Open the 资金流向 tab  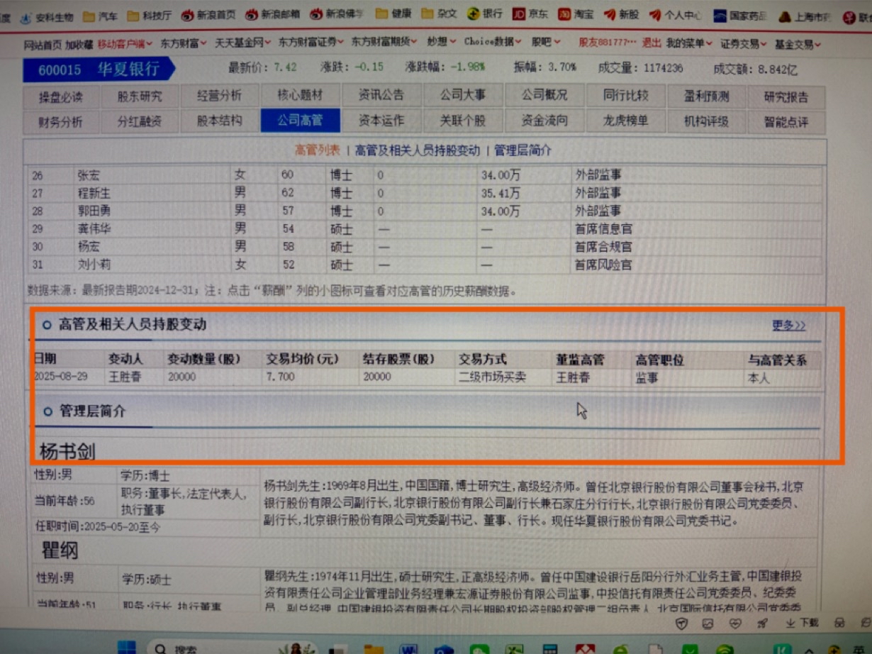coord(544,121)
